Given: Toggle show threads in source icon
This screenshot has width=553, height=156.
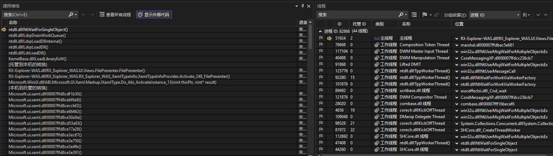Looking at the screenshot, I should click(x=414, y=14).
